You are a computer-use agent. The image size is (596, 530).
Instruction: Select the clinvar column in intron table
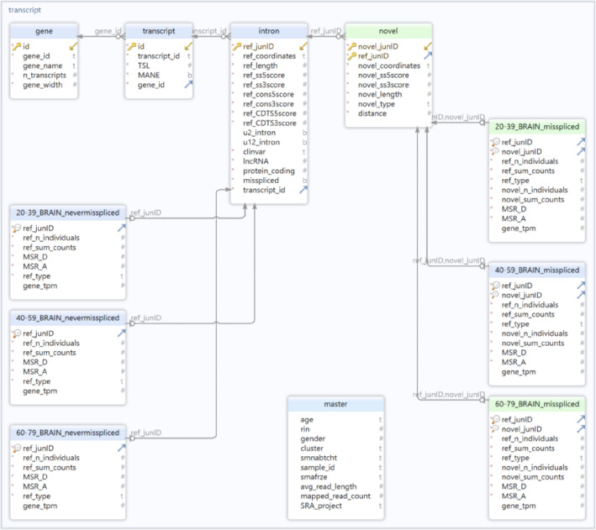254,151
